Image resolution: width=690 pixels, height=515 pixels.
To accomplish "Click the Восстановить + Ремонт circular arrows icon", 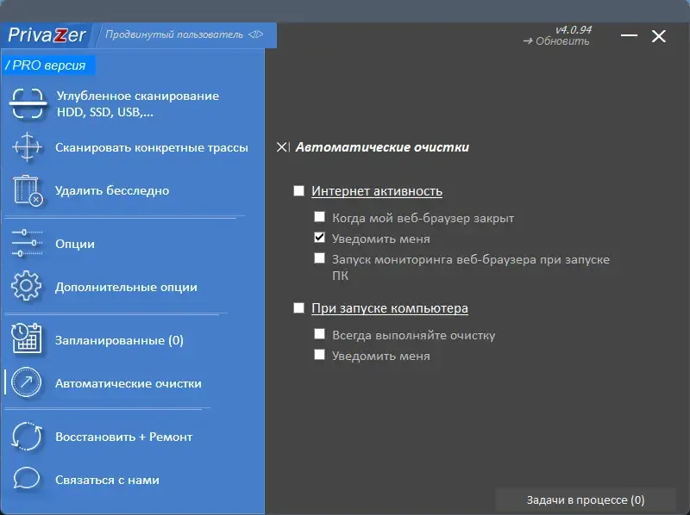I will coord(28,437).
